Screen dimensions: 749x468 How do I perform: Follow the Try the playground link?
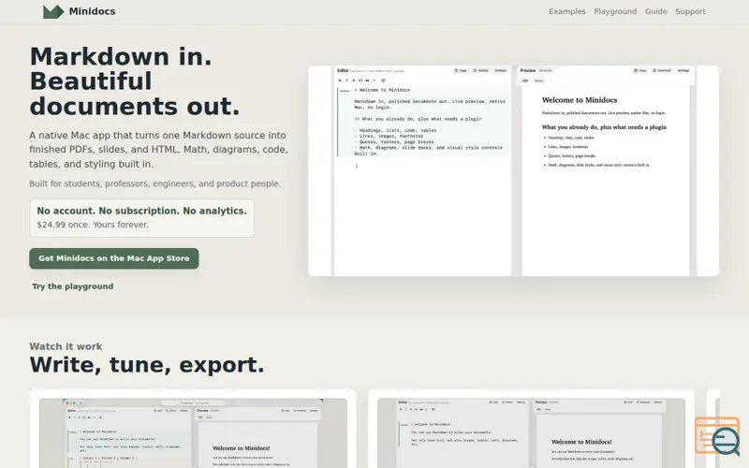(73, 286)
